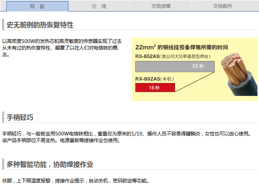The image size is (259, 191).
Task: Click the copper cable image
Action: click(239, 74)
